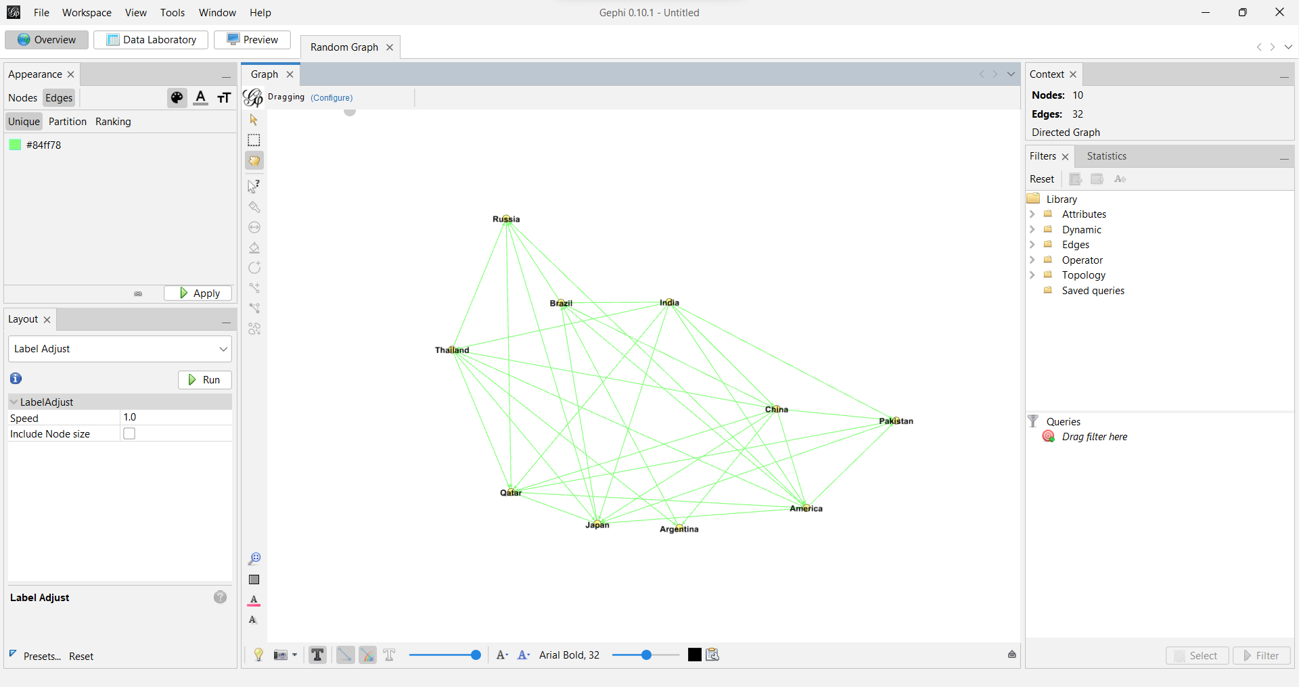Open the Edit tool (arrow with question mark)
The height and width of the screenshot is (687, 1299).
click(254, 186)
